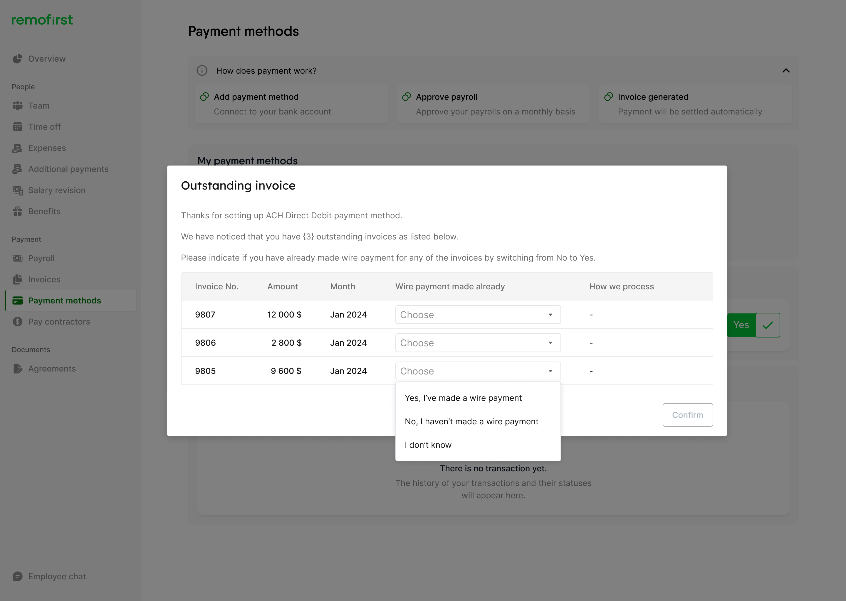Click the Time off calendar icon

click(17, 127)
